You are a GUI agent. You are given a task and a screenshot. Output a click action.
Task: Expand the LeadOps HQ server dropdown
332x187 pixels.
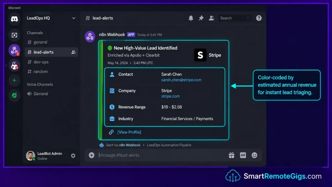tap(74, 18)
